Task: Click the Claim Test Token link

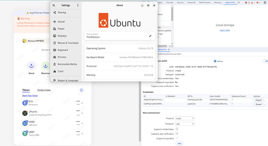Action: [x=30, y=96]
